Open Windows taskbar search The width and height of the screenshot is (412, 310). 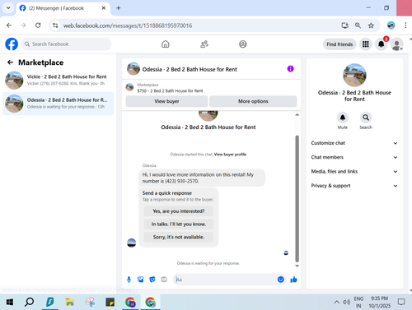coord(29,302)
